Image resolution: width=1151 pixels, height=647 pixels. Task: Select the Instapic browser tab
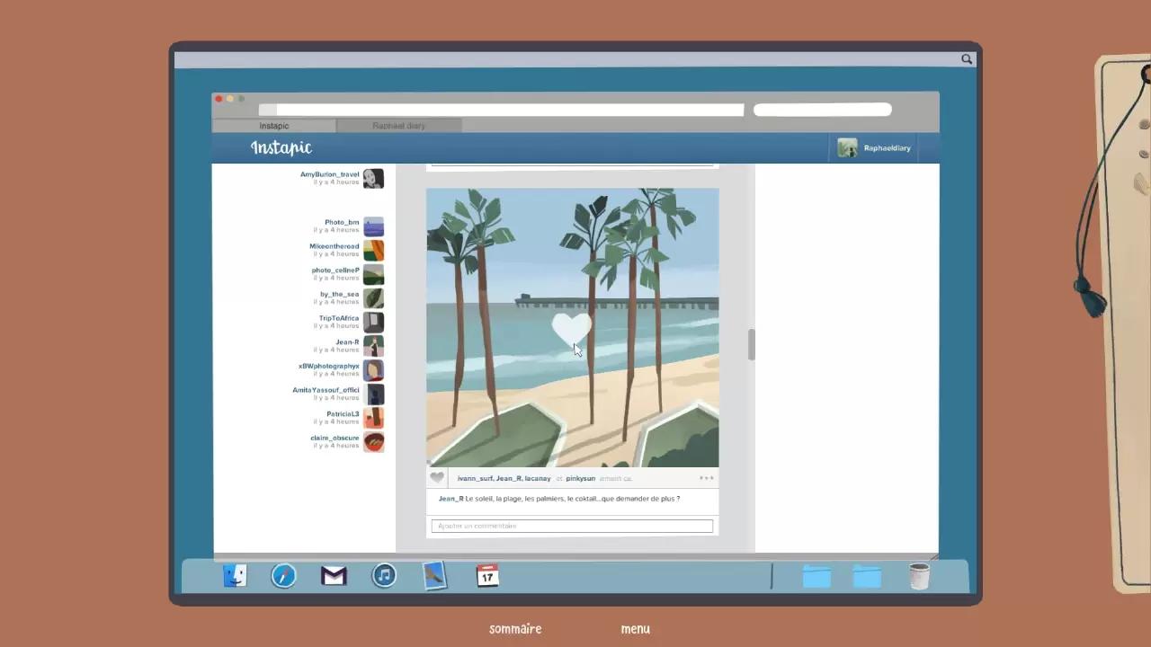[x=274, y=126]
